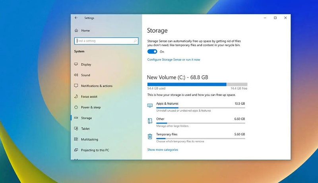Image resolution: width=318 pixels, height=183 pixels.
Task: Click the Storage drive icon in sidebar
Action: click(x=76, y=118)
